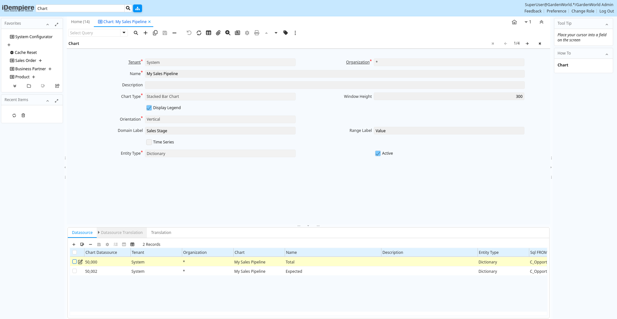Switch to the Home (14) tab
The image size is (617, 319).
80,22
